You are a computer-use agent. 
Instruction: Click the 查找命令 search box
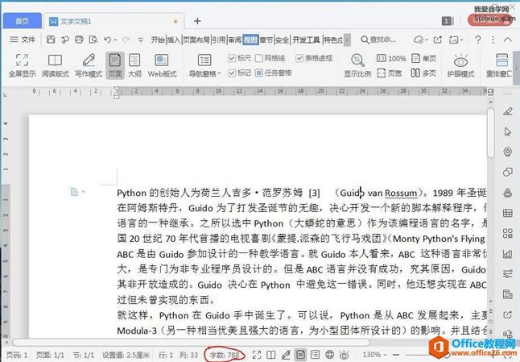pyautogui.click(x=378, y=40)
